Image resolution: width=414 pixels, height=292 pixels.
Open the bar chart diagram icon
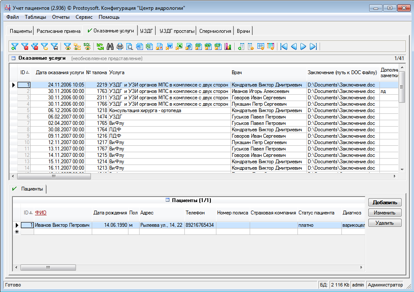pyautogui.click(x=227, y=46)
